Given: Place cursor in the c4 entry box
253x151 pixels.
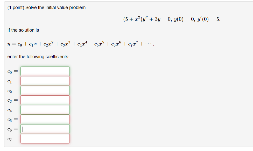Looking at the screenshot, I should 45,109.
